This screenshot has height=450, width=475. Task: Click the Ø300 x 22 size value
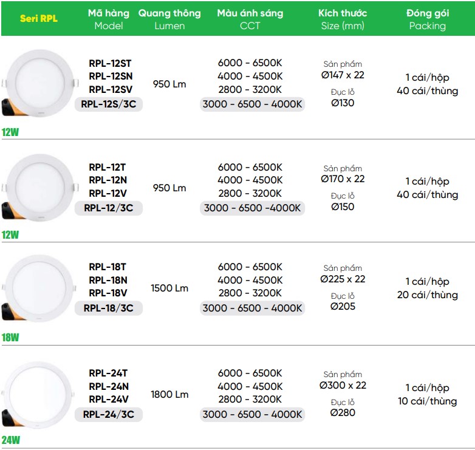tap(343, 385)
